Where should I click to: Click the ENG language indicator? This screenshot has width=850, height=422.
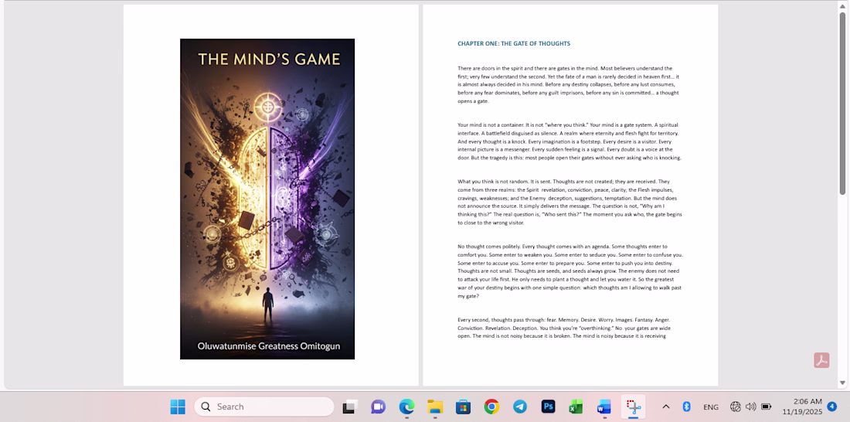711,407
